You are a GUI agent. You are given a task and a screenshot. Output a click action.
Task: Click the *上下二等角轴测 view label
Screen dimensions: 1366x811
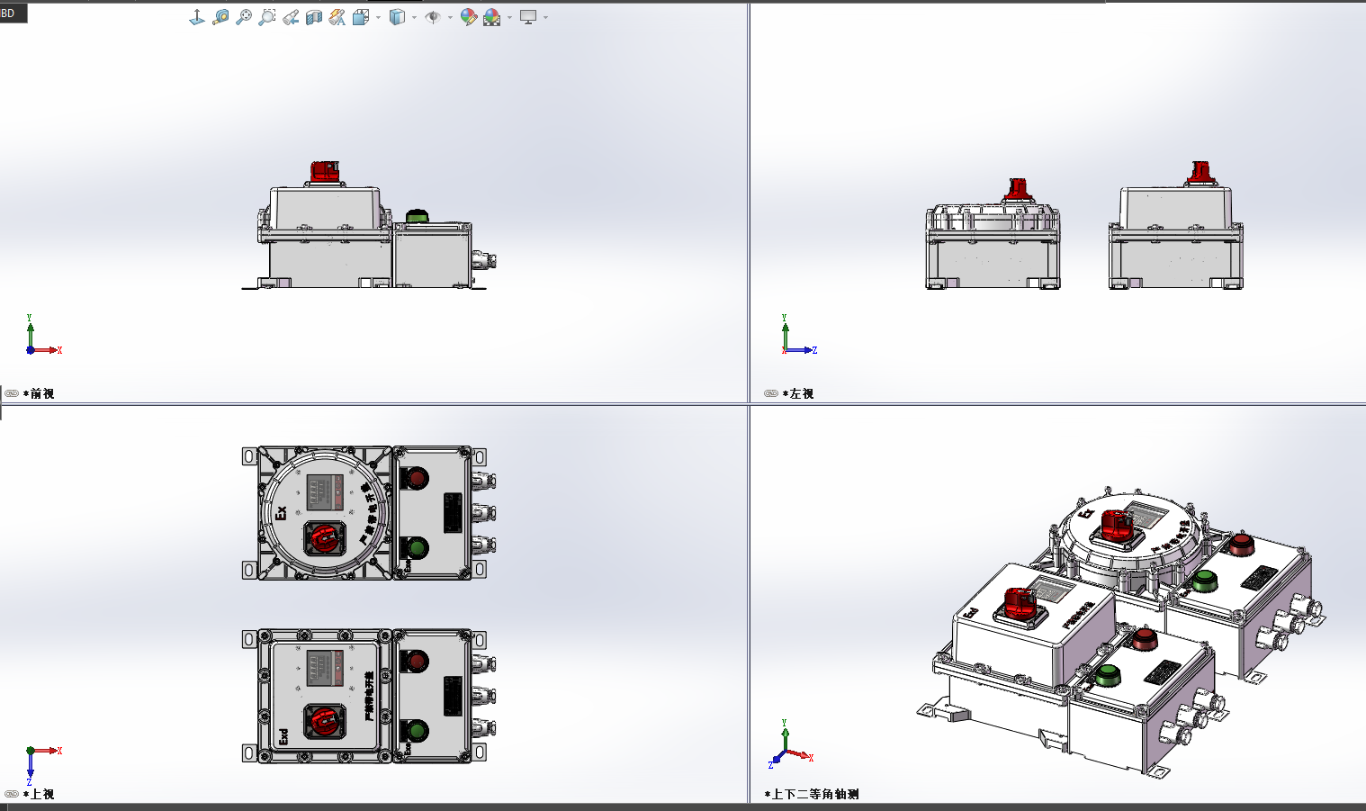tap(812, 794)
